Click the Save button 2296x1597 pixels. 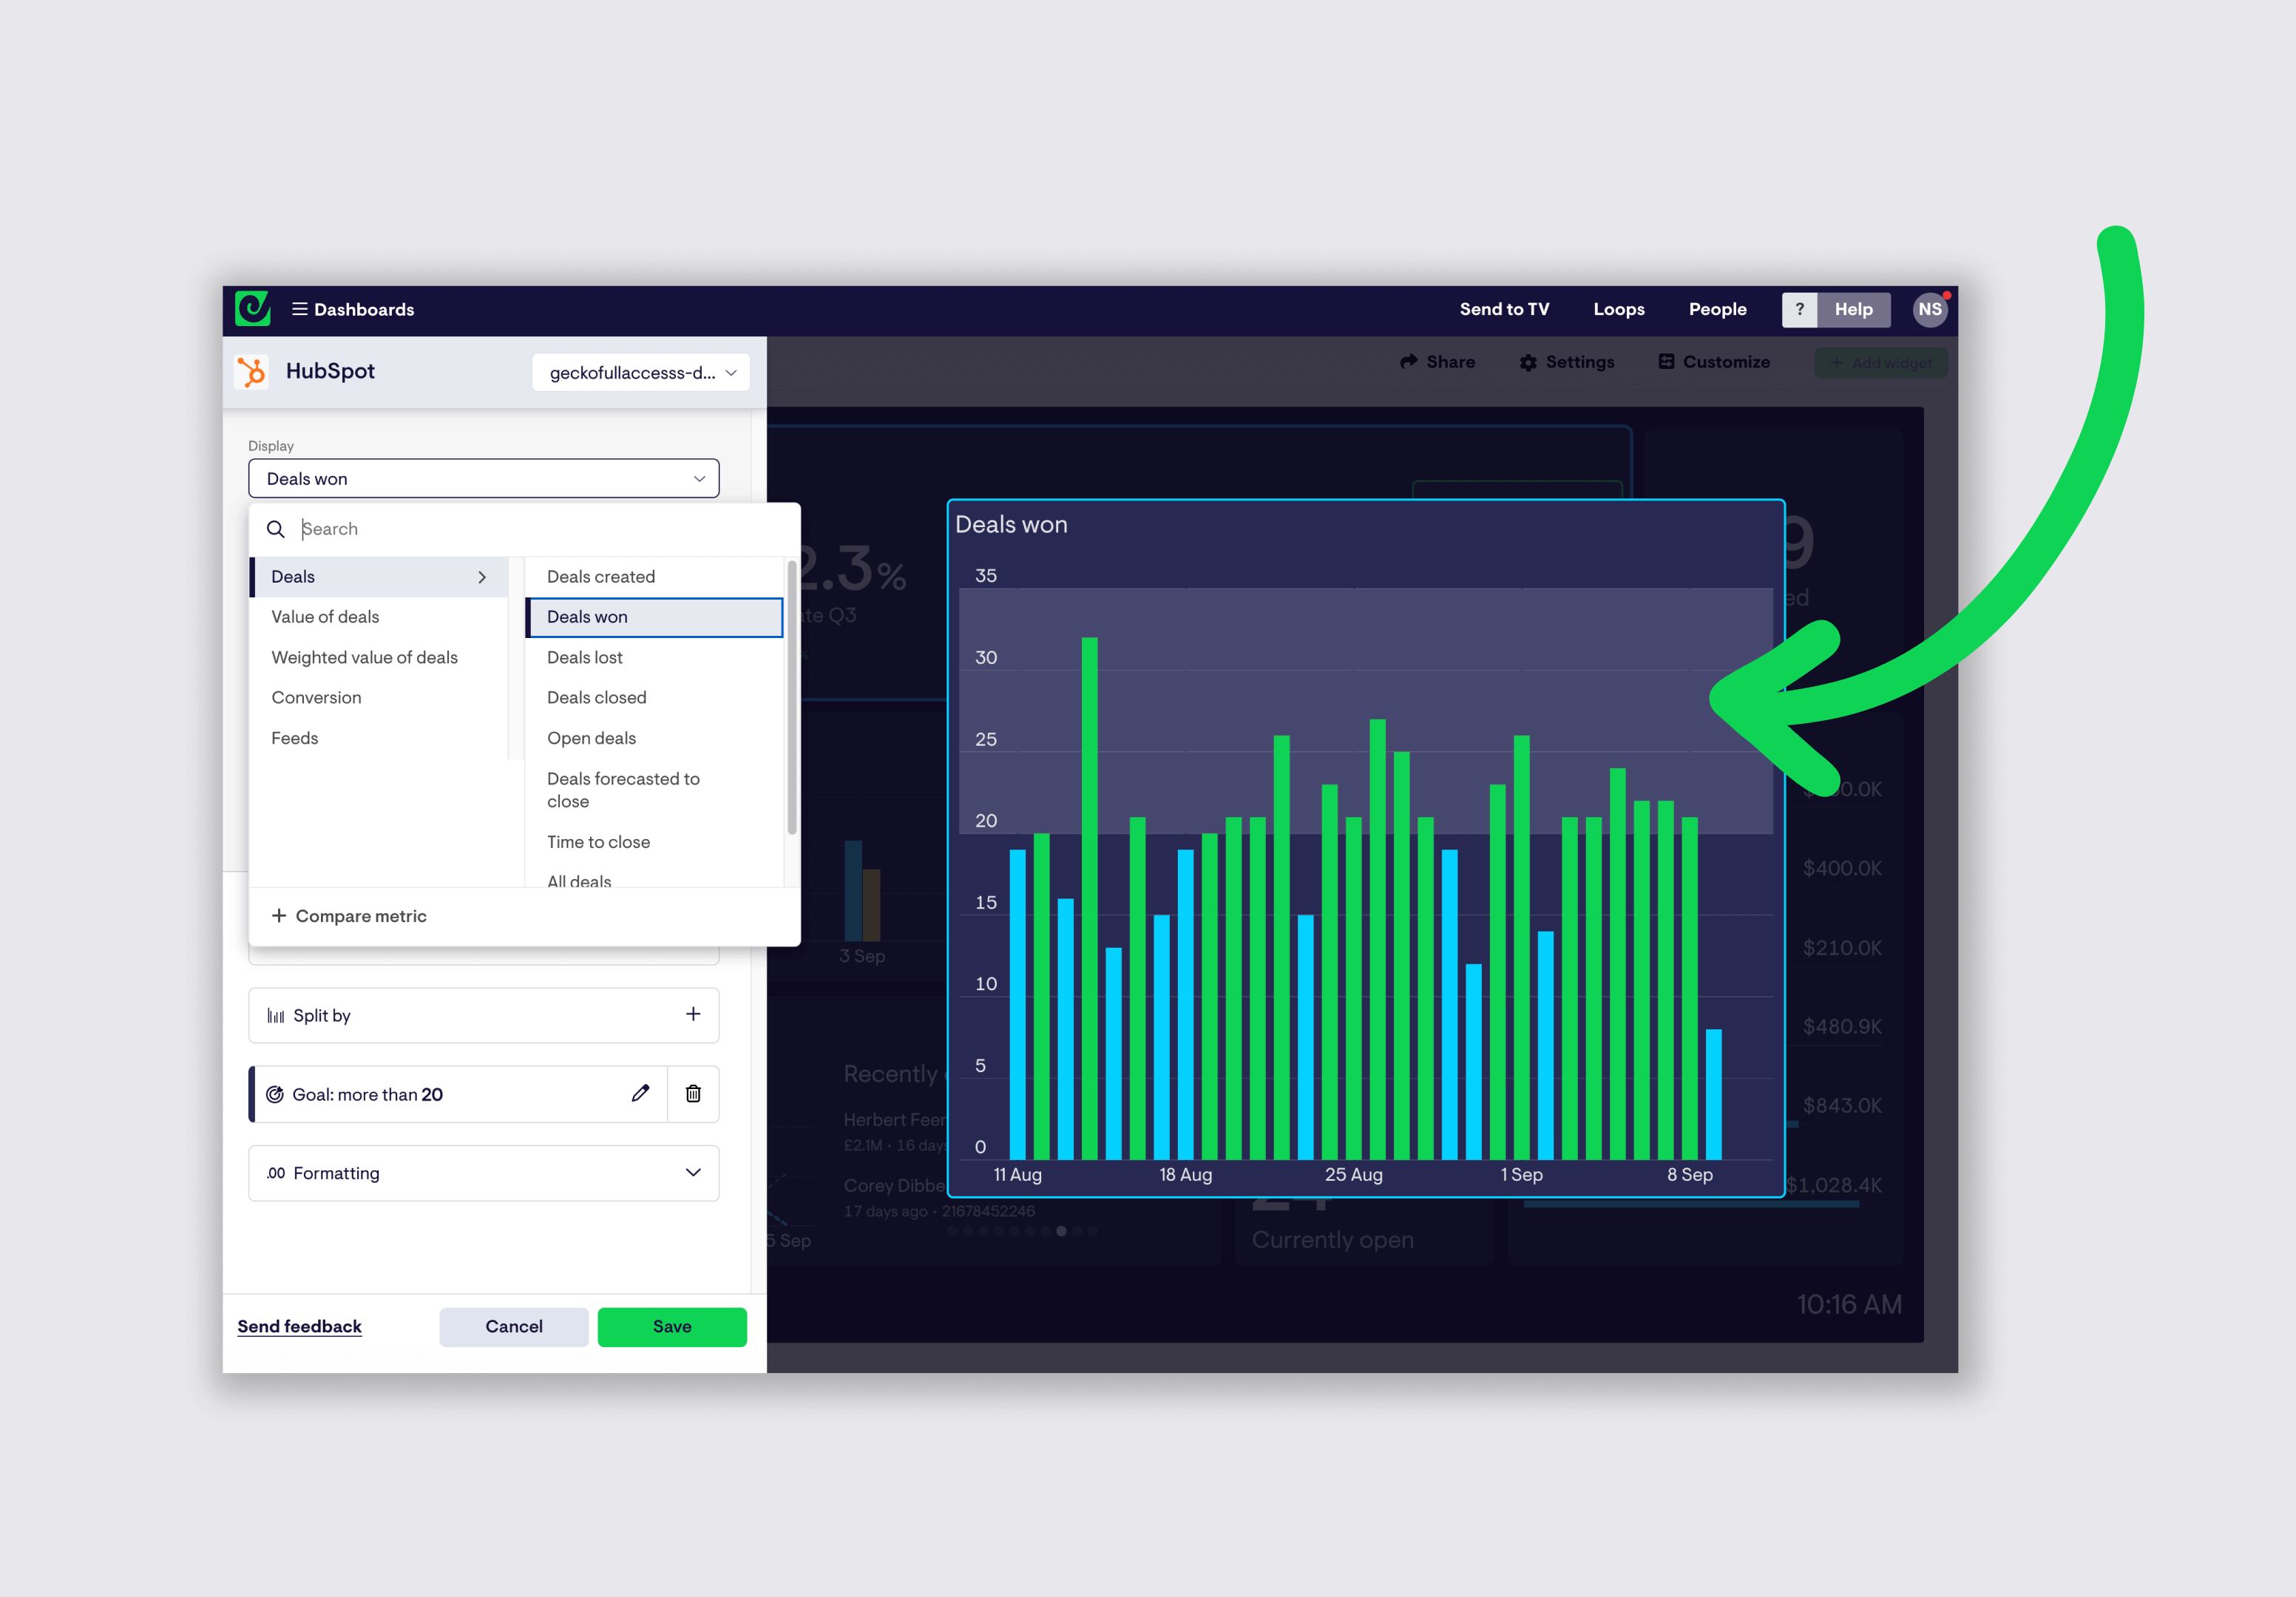click(x=671, y=1325)
